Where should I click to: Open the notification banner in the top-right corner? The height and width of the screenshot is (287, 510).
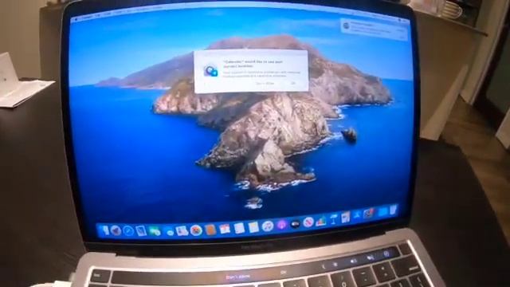374,29
